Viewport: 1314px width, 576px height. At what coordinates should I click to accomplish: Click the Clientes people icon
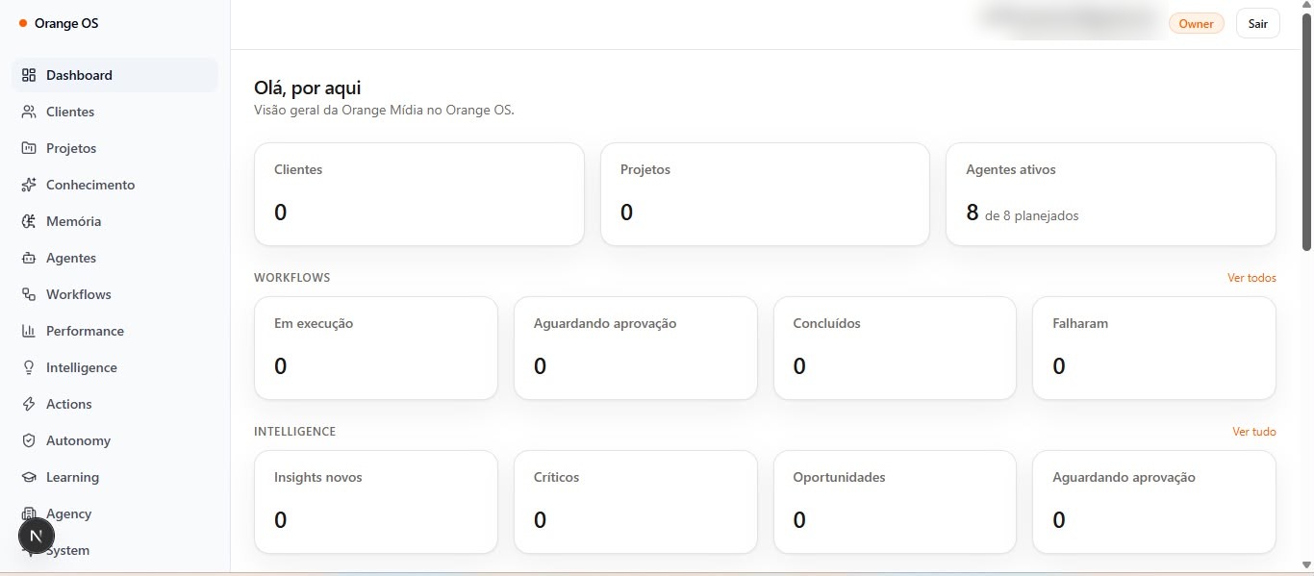(x=29, y=112)
